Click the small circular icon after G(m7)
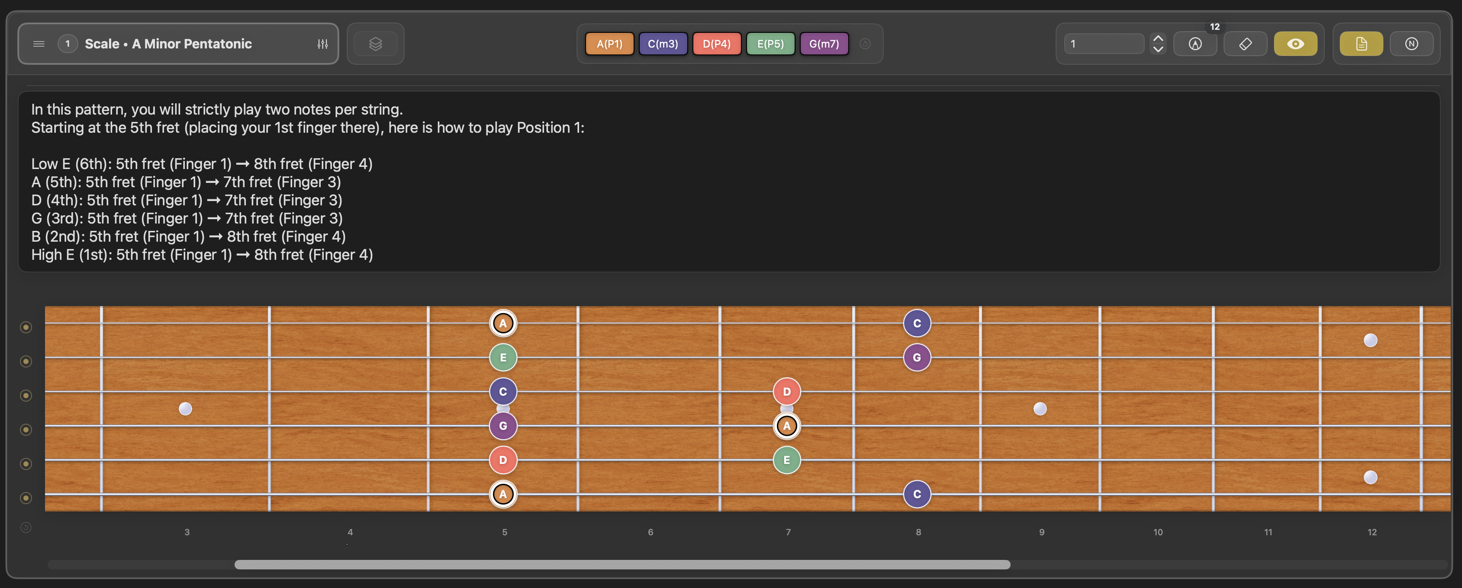 point(865,44)
